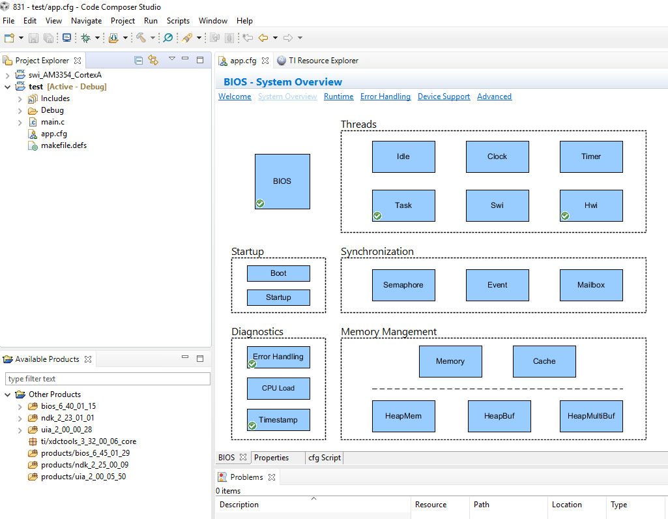Open the Idle module block

[403, 156]
